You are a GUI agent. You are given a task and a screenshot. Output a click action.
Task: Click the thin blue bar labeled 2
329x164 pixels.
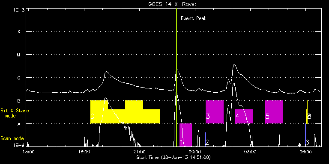pyautogui.click(x=206, y=139)
